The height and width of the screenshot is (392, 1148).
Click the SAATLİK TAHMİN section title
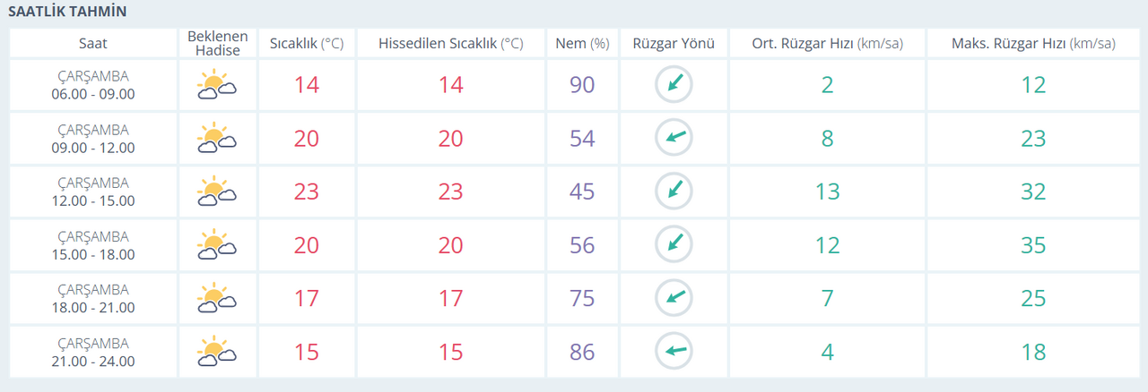point(67,12)
